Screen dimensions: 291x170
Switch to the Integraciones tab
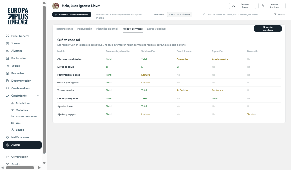pos(65,29)
